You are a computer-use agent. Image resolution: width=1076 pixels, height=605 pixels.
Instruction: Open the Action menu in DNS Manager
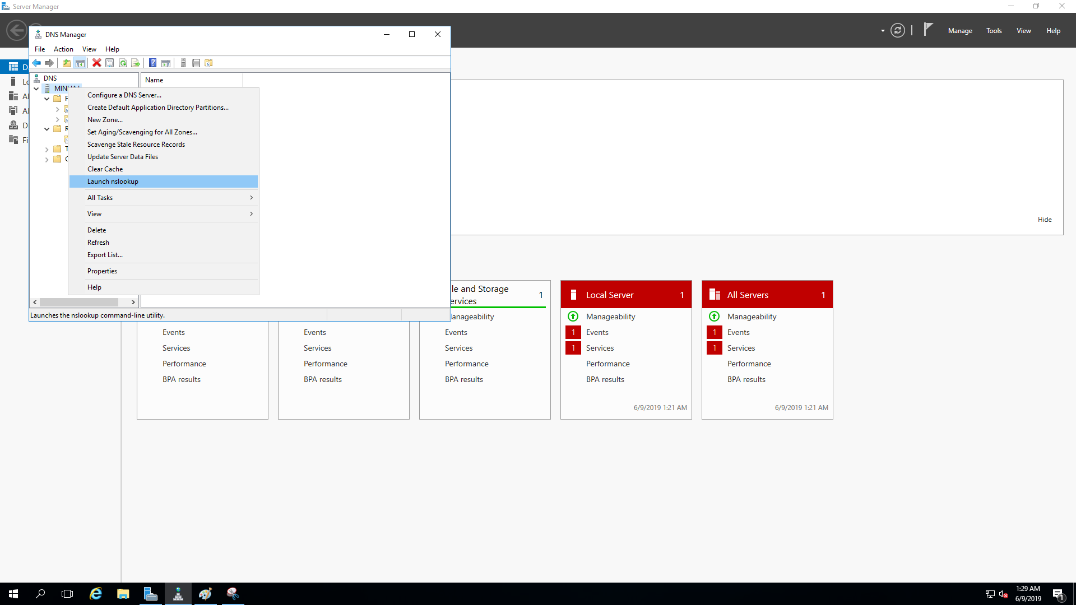63,49
